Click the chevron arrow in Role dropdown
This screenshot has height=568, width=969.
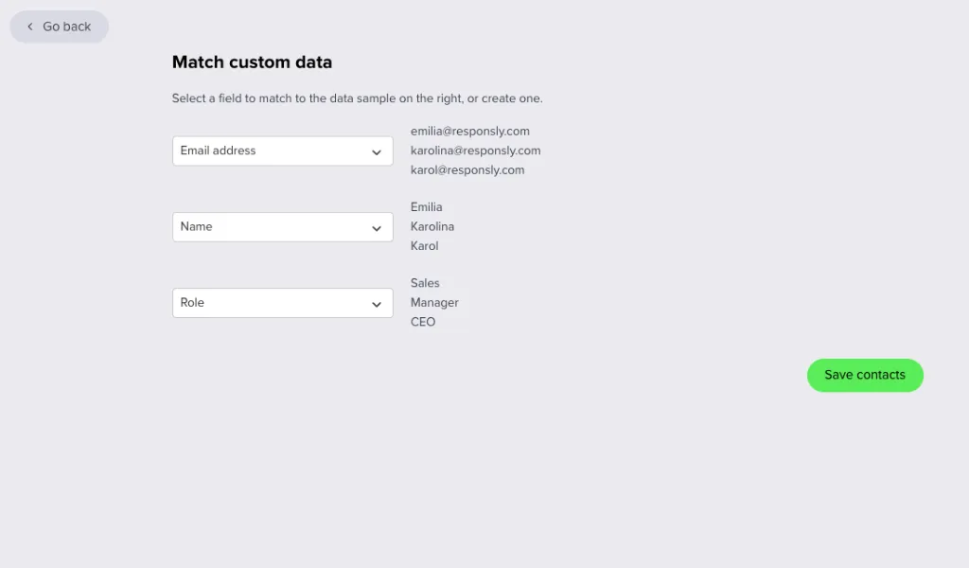click(376, 304)
